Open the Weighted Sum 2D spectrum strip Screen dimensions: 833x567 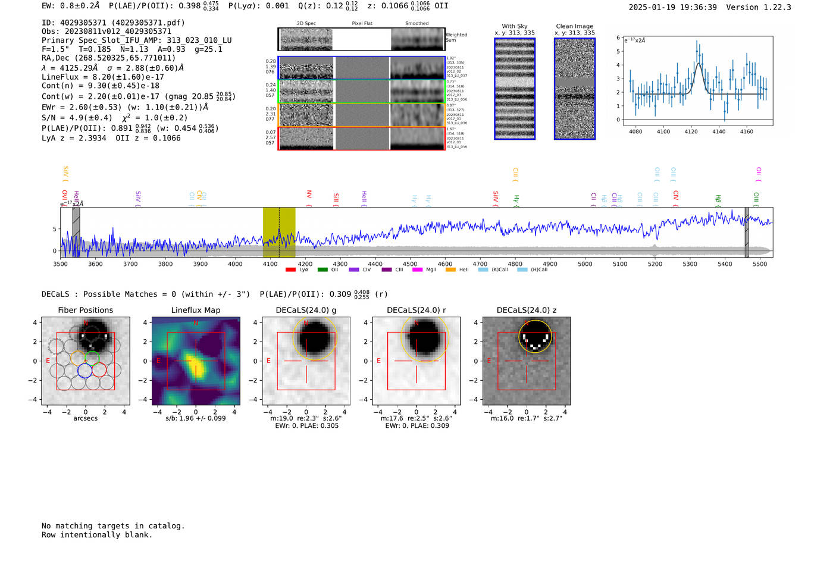pos(362,39)
